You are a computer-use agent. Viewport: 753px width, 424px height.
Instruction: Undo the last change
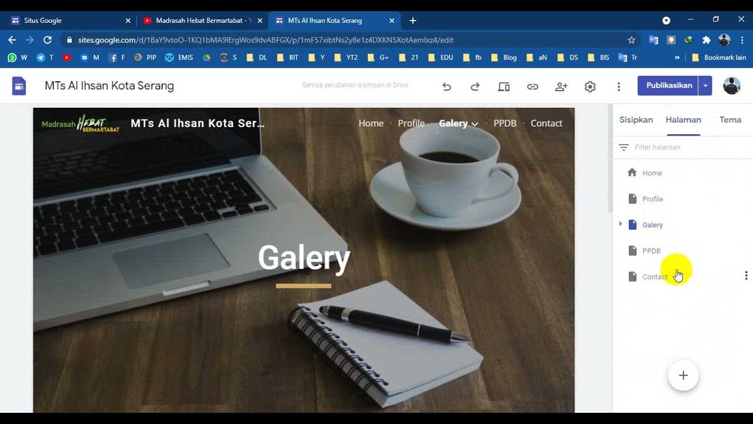pyautogui.click(x=447, y=87)
